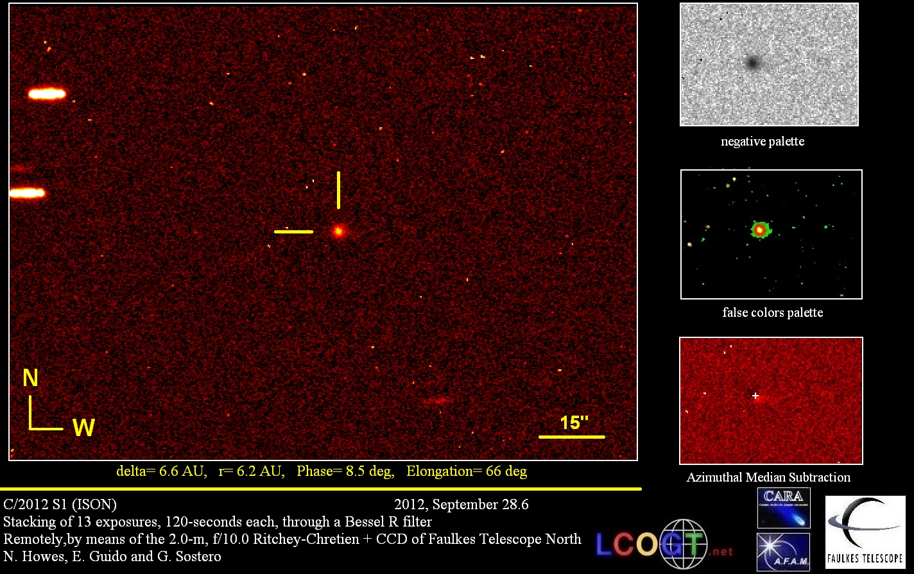Click the horizontal yellow marker left of comet
The width and height of the screenshot is (914, 574).
click(293, 232)
